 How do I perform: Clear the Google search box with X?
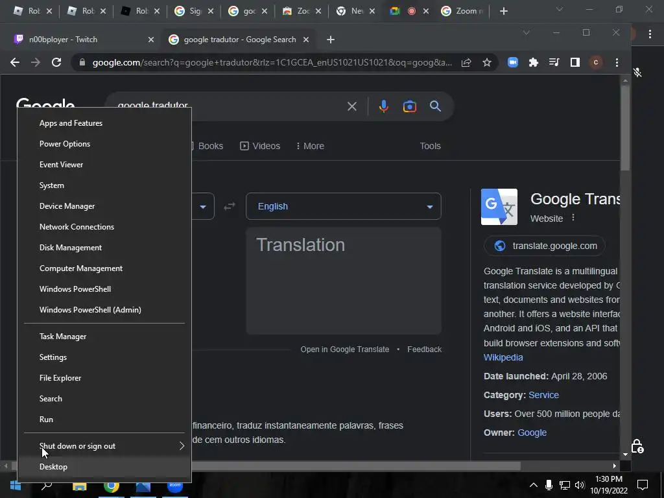(352, 106)
